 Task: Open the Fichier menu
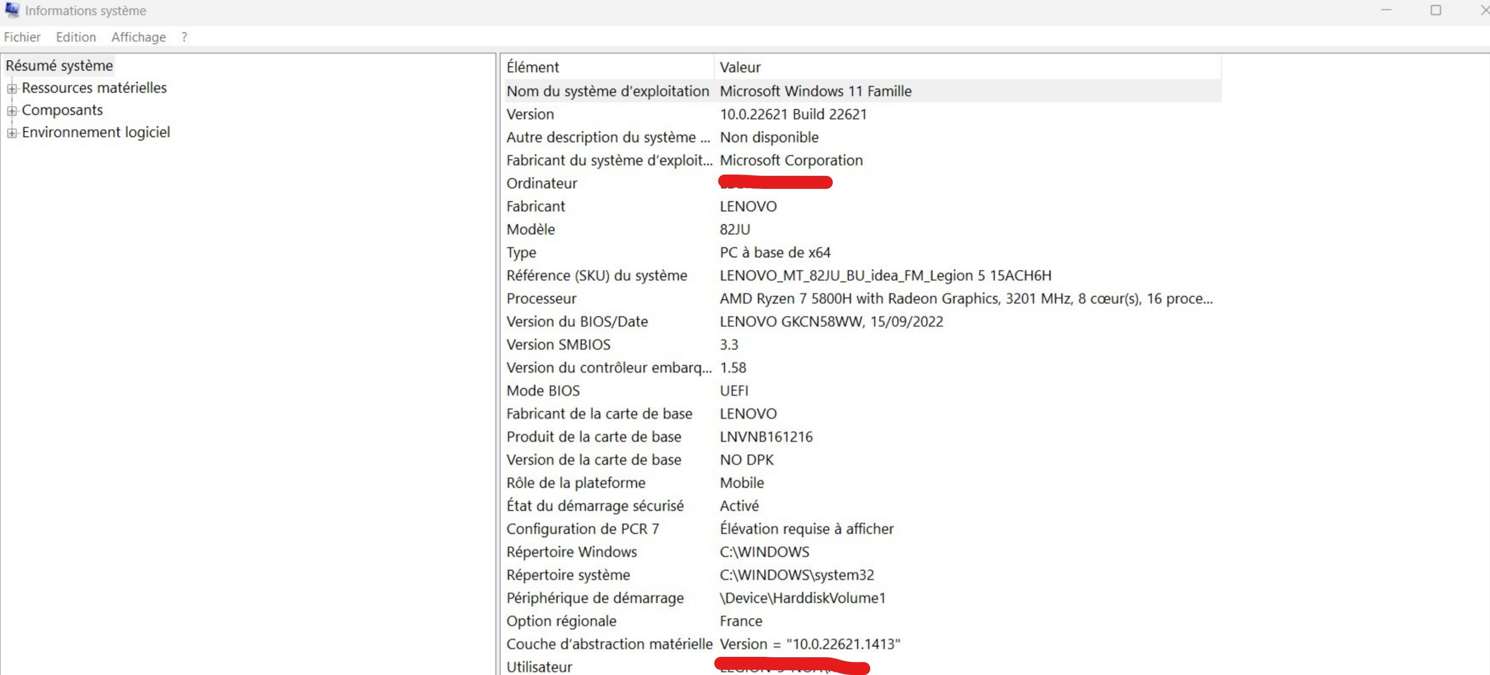point(22,37)
